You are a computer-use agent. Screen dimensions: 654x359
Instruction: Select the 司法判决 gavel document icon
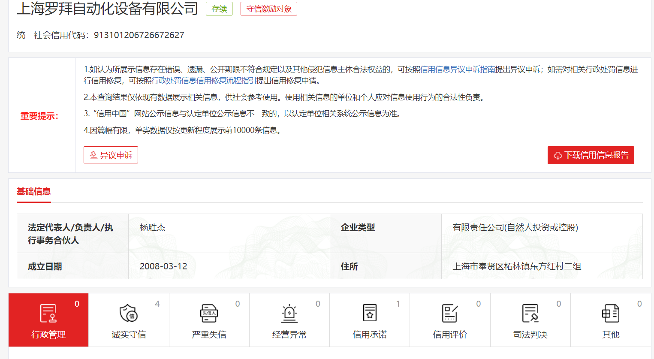(530, 313)
